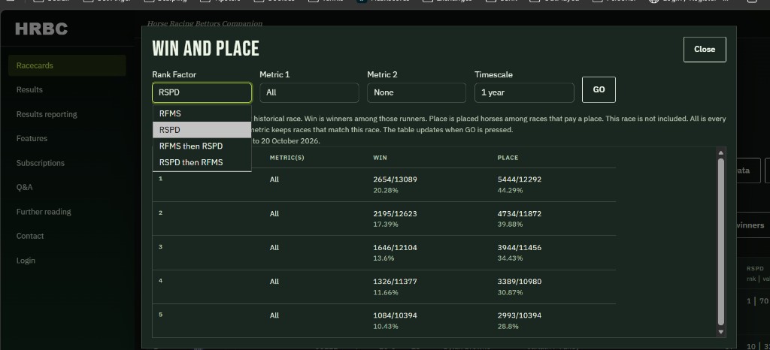
Task: Open Login in the sidebar
Action: pos(26,261)
